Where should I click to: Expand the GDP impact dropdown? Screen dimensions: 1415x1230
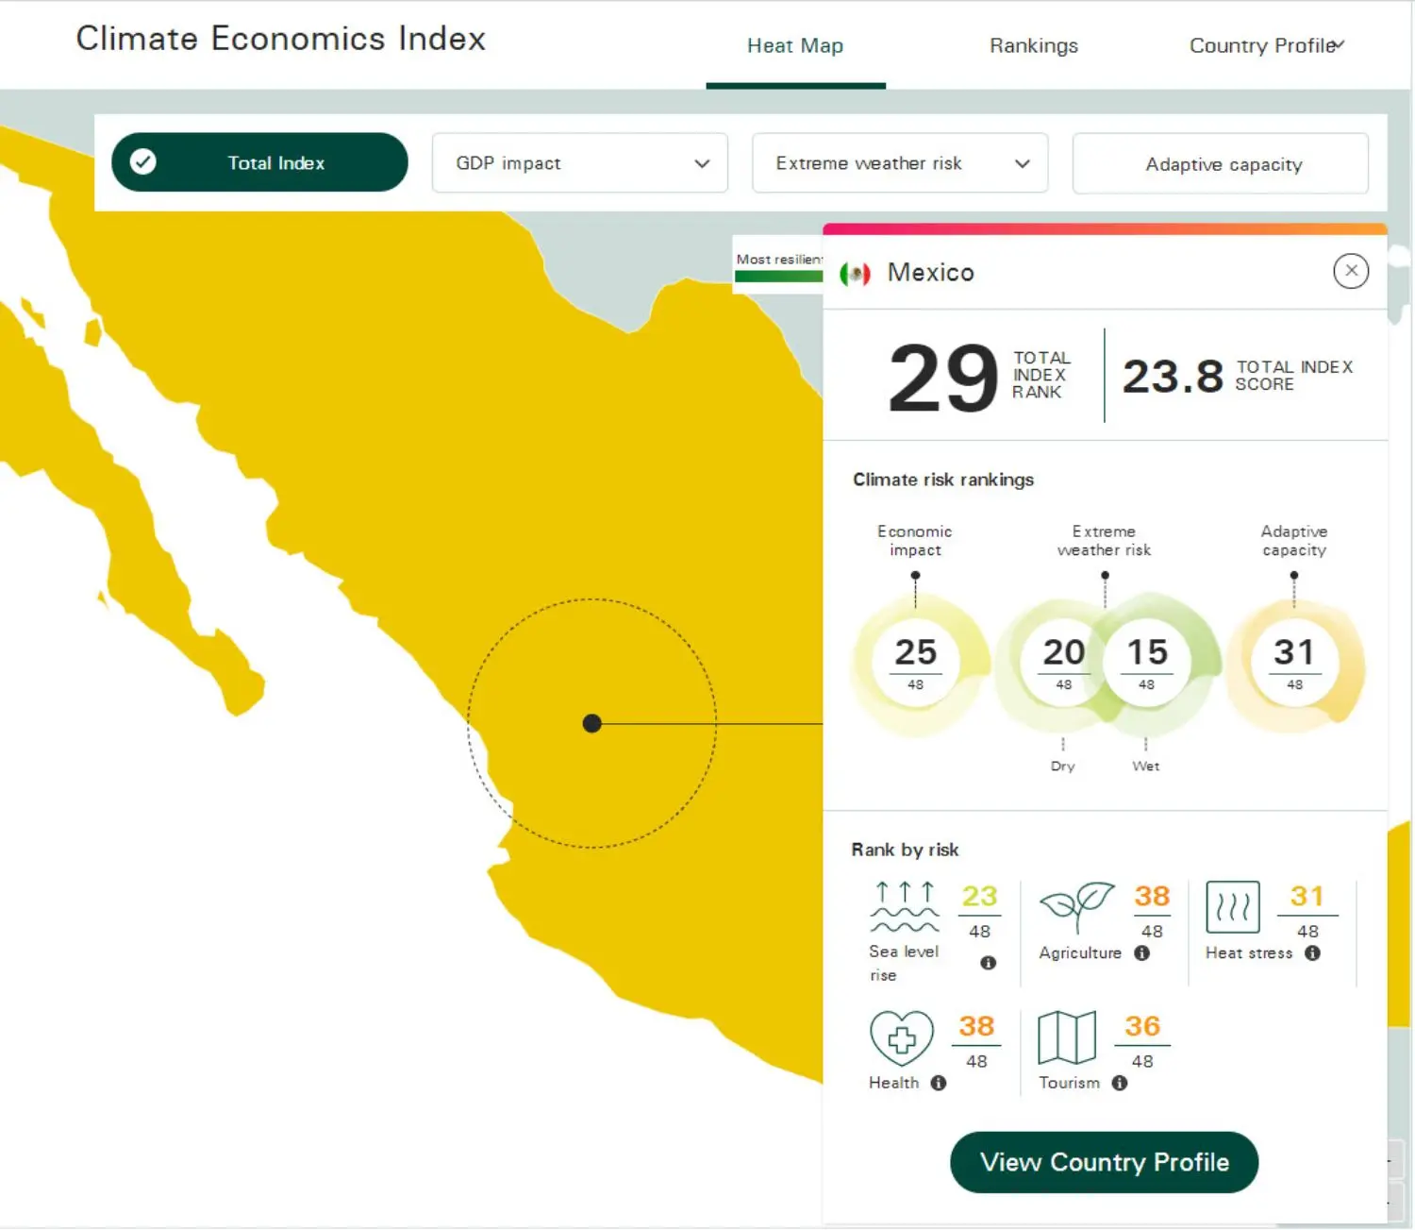[x=579, y=163]
